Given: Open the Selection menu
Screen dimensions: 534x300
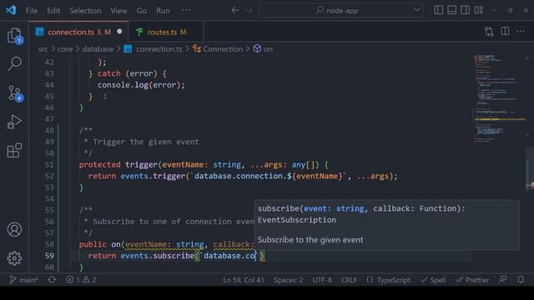Looking at the screenshot, I should pos(85,11).
